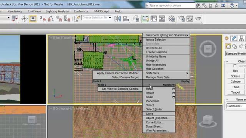Image resolution: width=246 pixels, height=138 pixels.
Task: Open the Lighting Analysis menu
Action: 57,11
